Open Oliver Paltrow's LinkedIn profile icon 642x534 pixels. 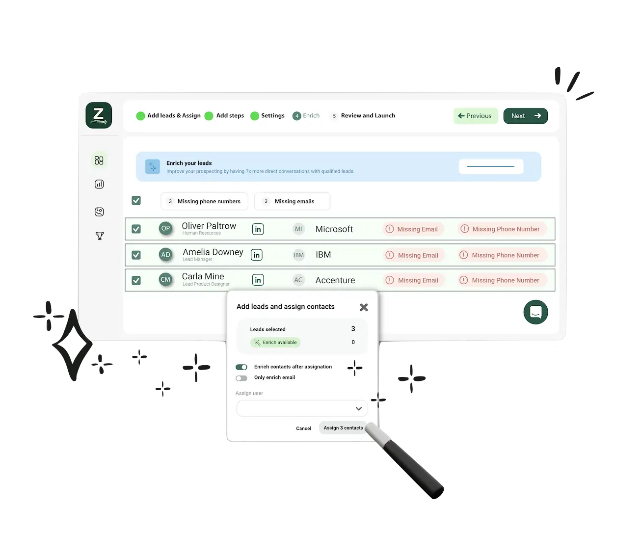[258, 229]
